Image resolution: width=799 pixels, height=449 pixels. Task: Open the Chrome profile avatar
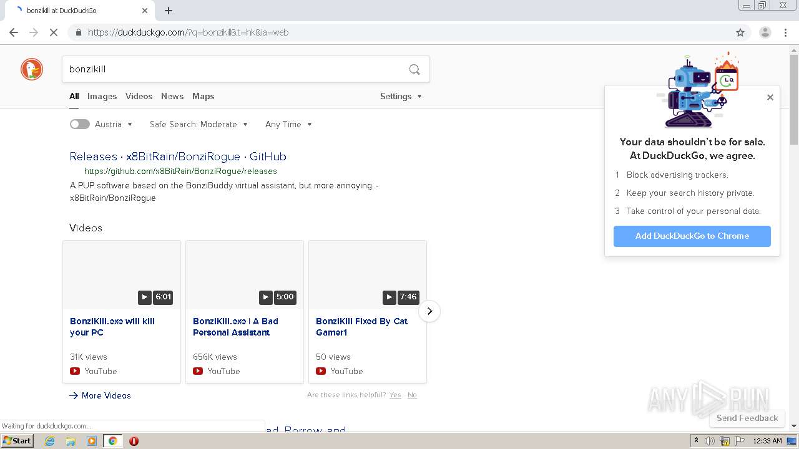coord(765,32)
